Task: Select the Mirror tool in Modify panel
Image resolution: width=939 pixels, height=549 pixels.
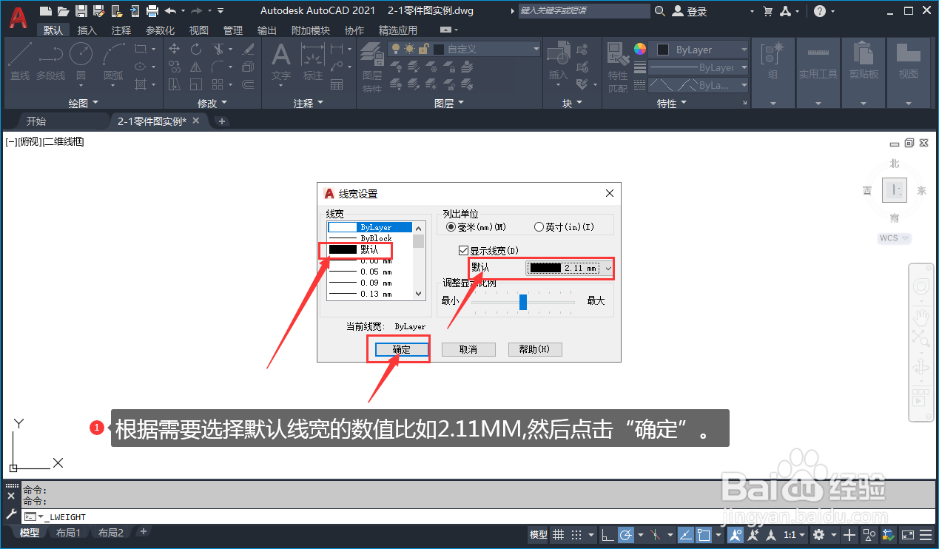Action: pos(196,67)
